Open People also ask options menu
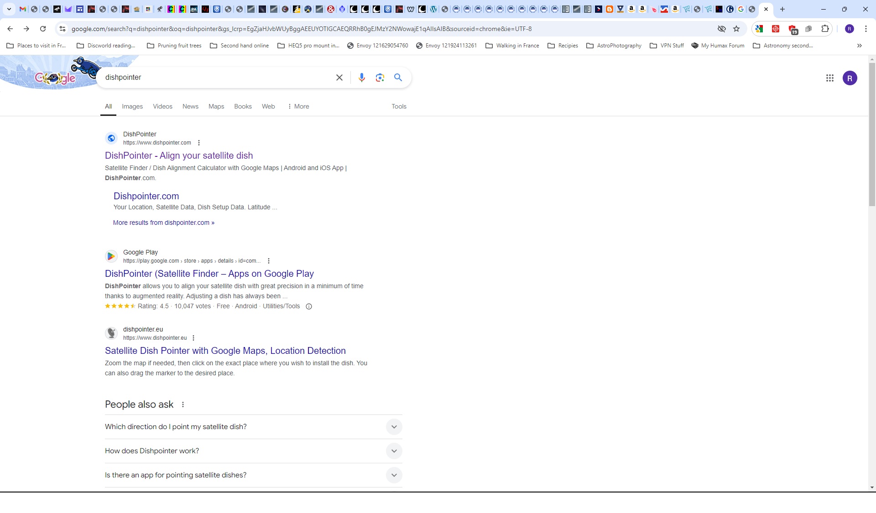Image resolution: width=876 pixels, height=513 pixels. 183,404
